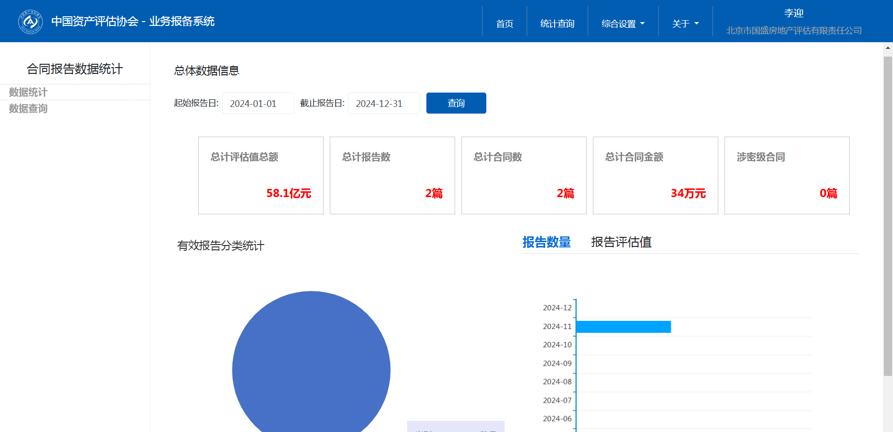The width and height of the screenshot is (893, 432).
Task: Click the 总计评估值总额 card
Action: [x=261, y=175]
